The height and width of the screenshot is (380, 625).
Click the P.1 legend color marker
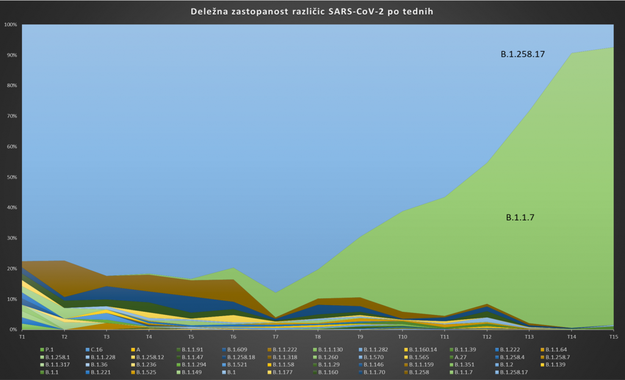42,350
